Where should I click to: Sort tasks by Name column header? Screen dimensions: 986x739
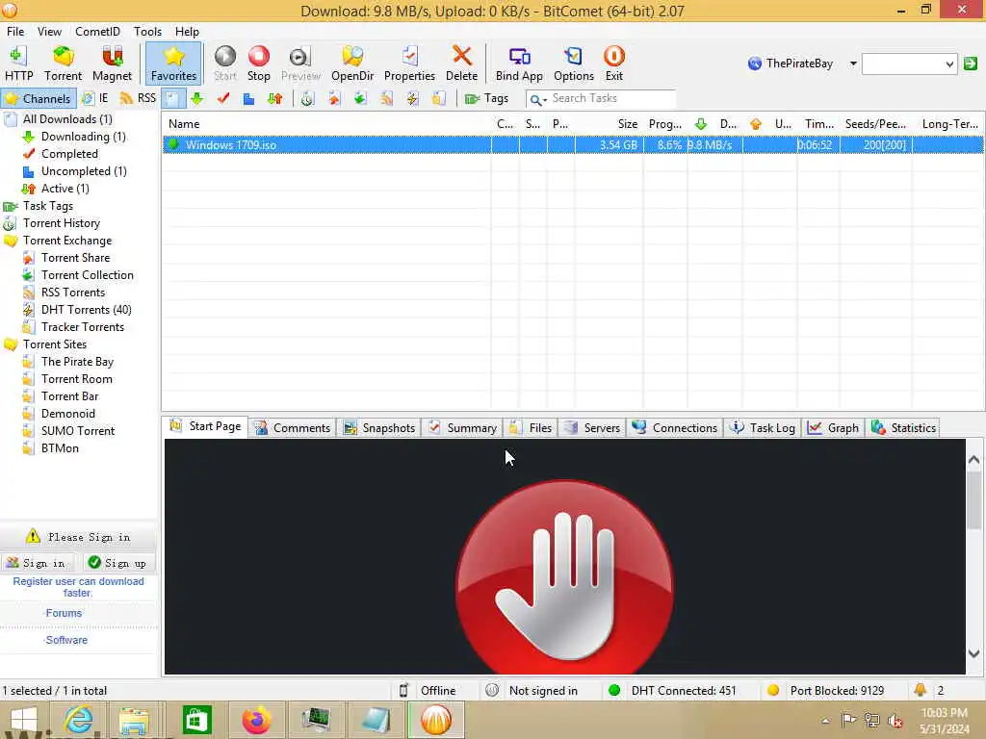327,124
